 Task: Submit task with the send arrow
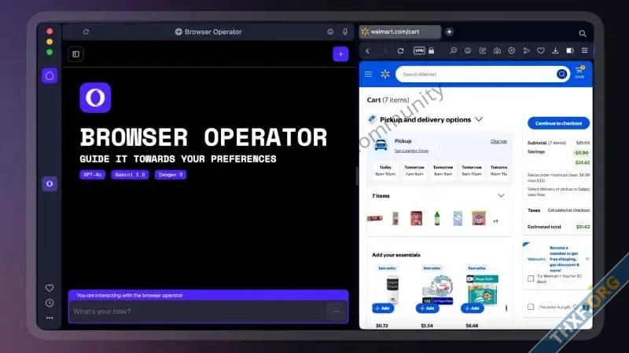(337, 311)
